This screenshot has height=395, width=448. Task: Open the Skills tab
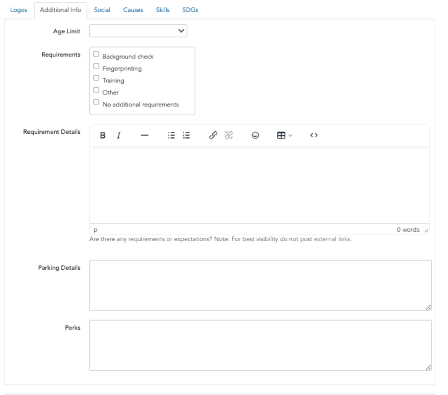click(x=163, y=10)
